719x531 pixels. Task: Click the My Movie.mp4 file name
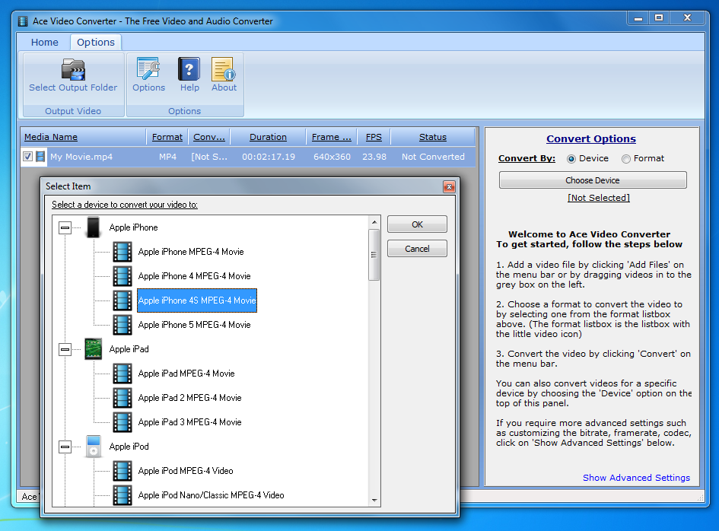[81, 157]
